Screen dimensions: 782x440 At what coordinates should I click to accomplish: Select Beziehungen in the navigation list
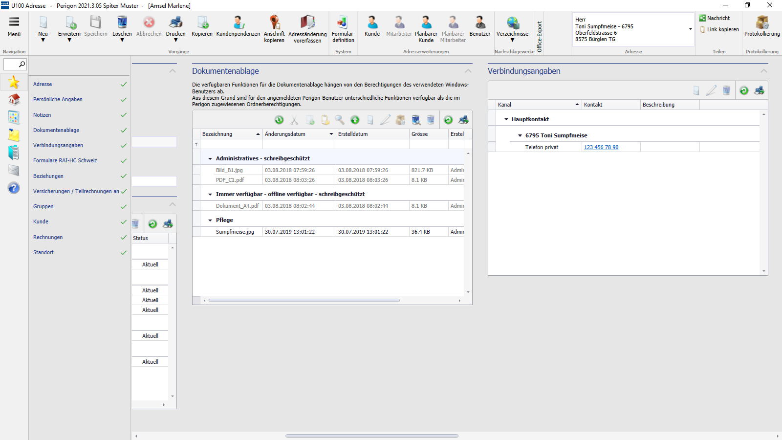(x=48, y=176)
